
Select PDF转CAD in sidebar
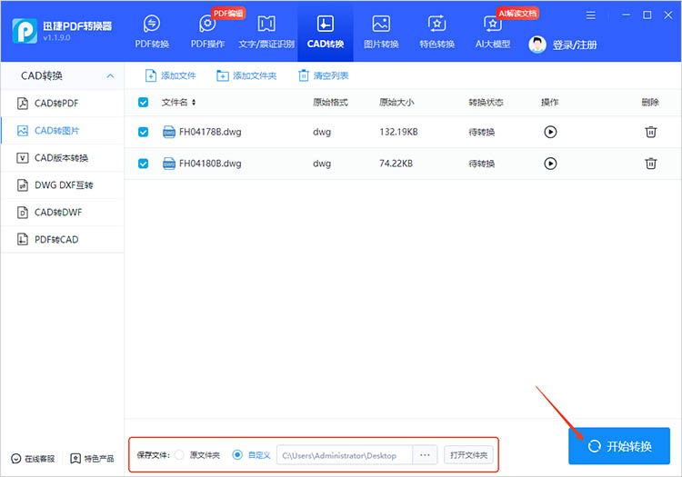coord(63,240)
